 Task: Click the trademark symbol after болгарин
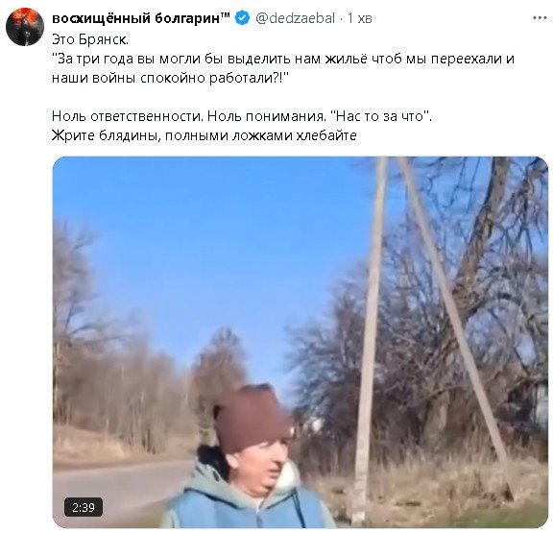pyautogui.click(x=226, y=15)
